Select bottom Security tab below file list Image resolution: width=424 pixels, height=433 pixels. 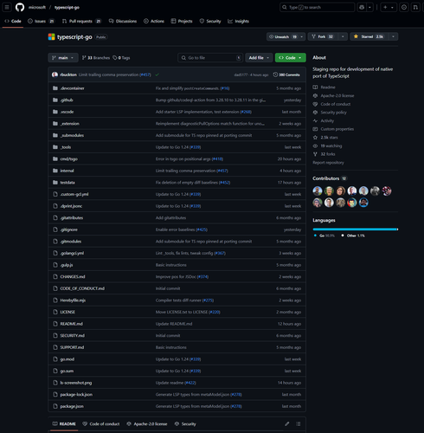click(x=185, y=423)
